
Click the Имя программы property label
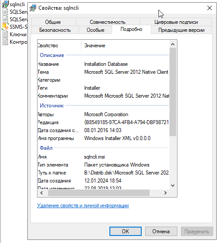tap(56, 138)
